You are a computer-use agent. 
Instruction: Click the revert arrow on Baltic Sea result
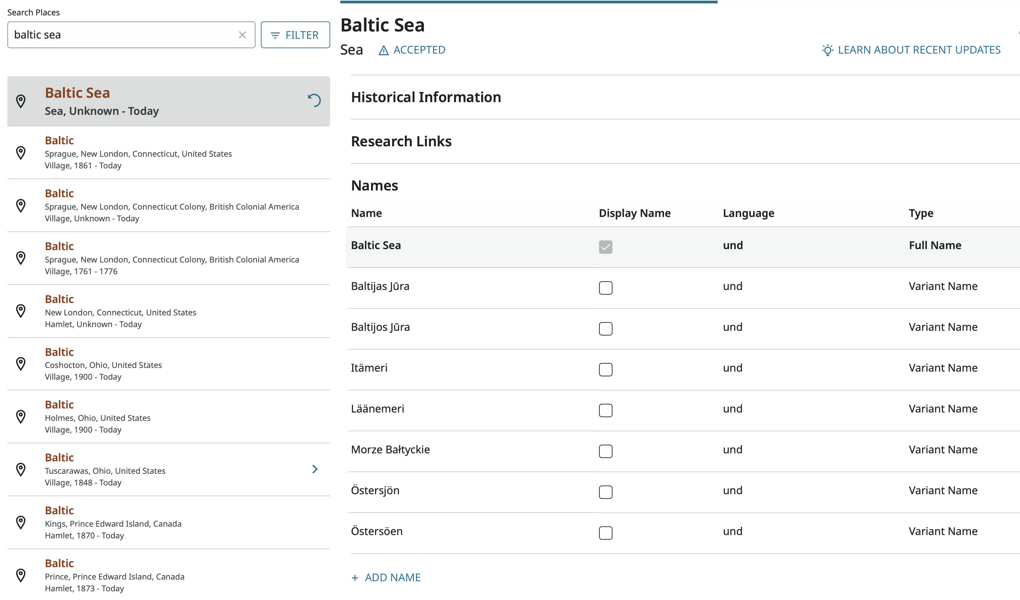[314, 100]
